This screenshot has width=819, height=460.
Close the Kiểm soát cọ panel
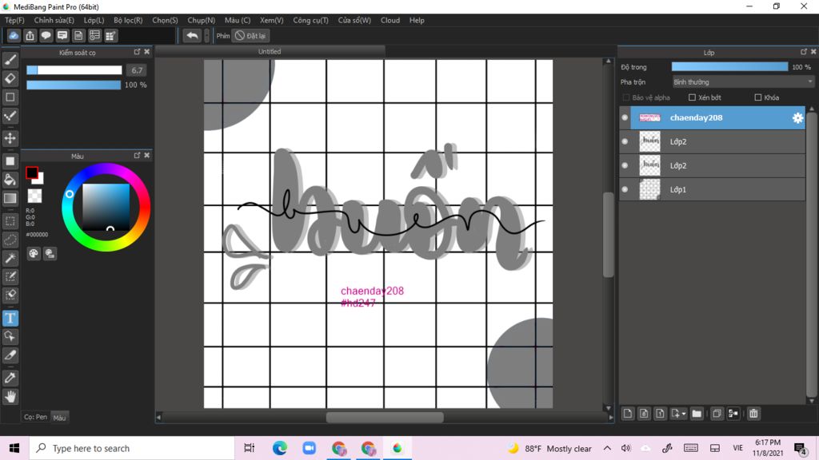(x=147, y=52)
